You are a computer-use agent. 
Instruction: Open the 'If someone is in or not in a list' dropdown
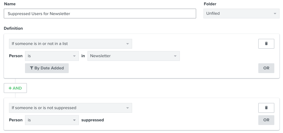coord(70,44)
